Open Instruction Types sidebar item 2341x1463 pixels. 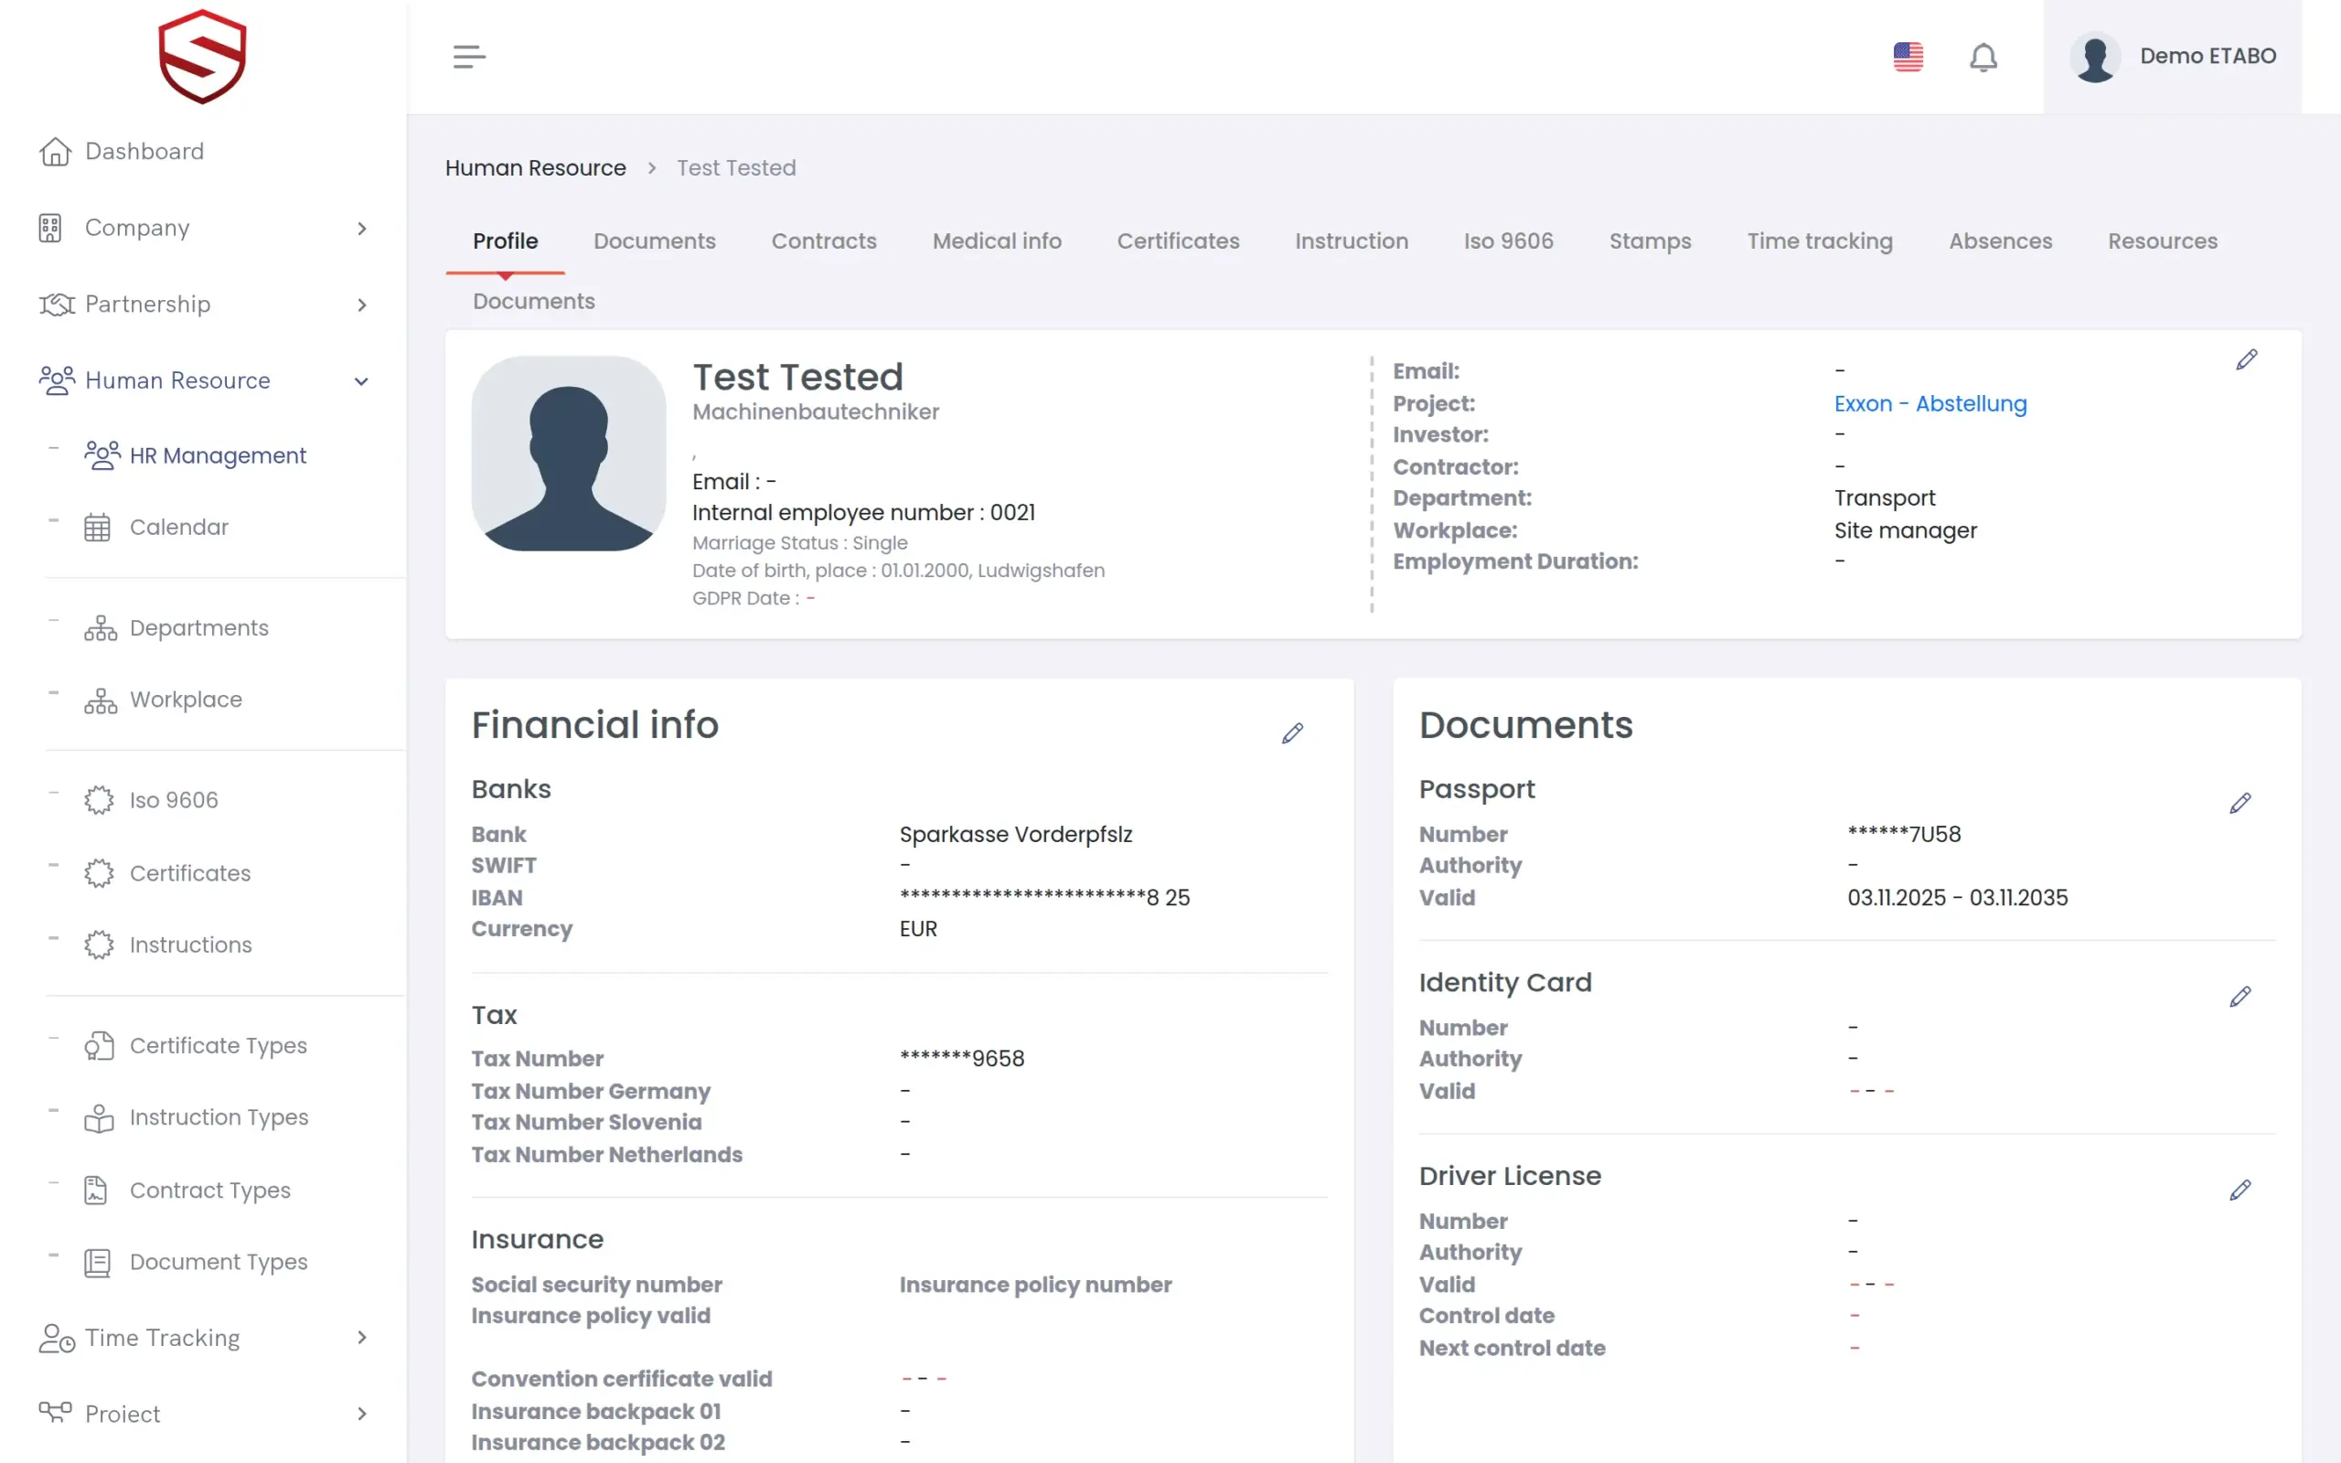point(197,1117)
